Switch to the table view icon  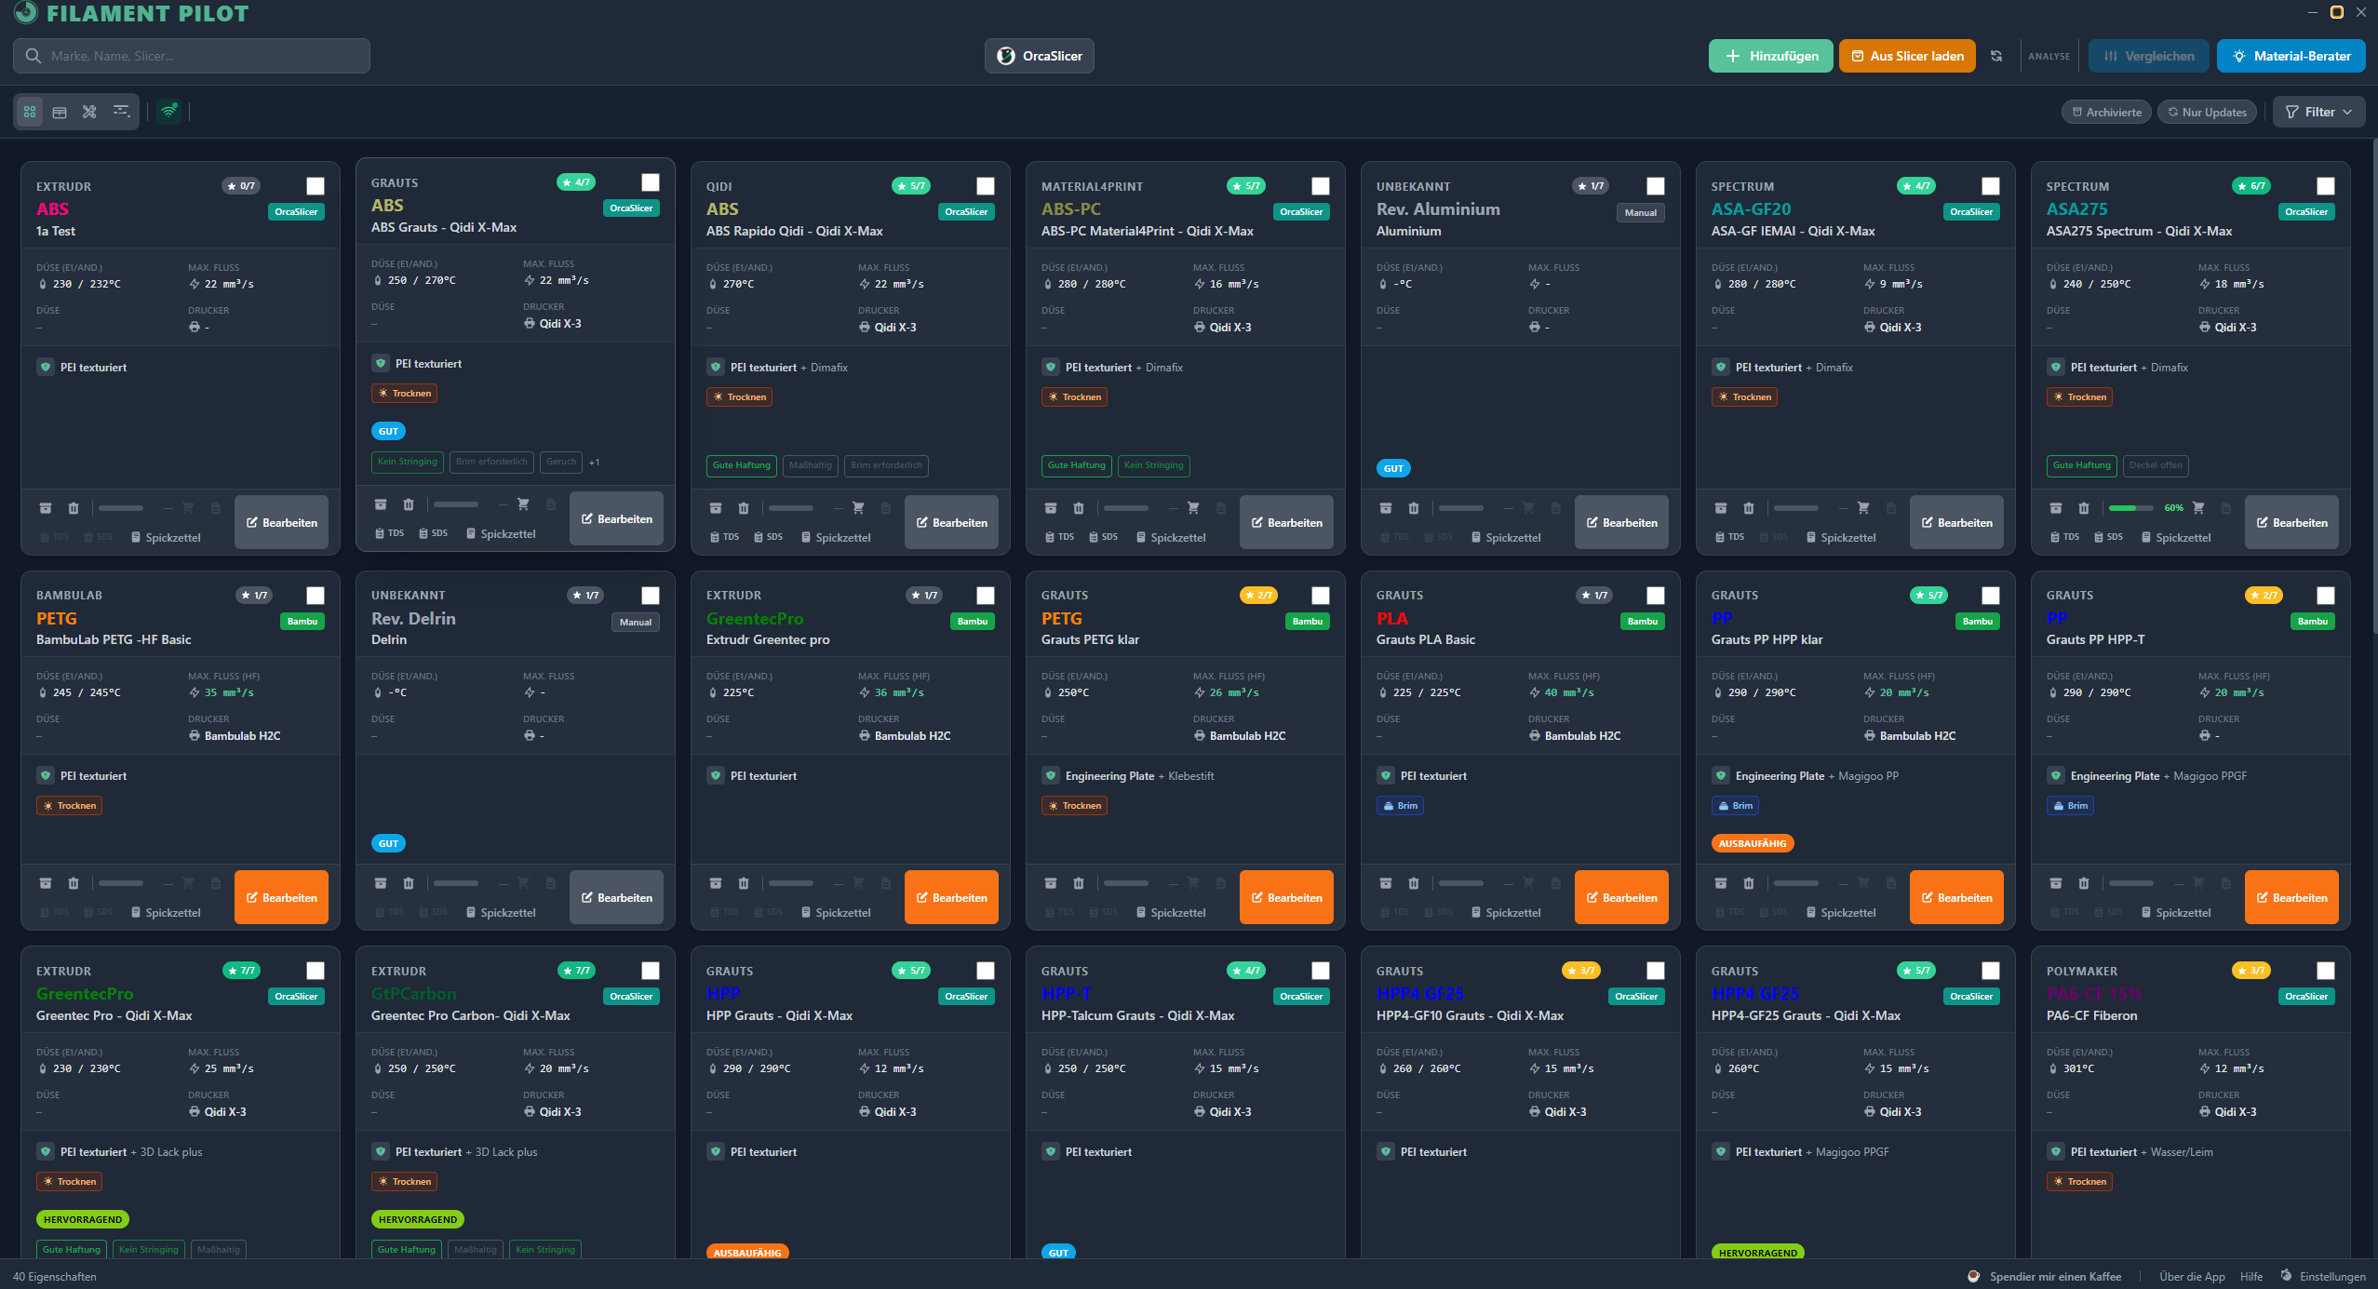coord(60,112)
